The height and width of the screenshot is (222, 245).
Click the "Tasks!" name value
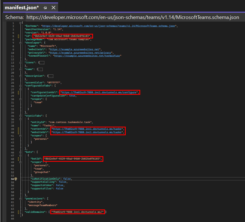[48, 126]
